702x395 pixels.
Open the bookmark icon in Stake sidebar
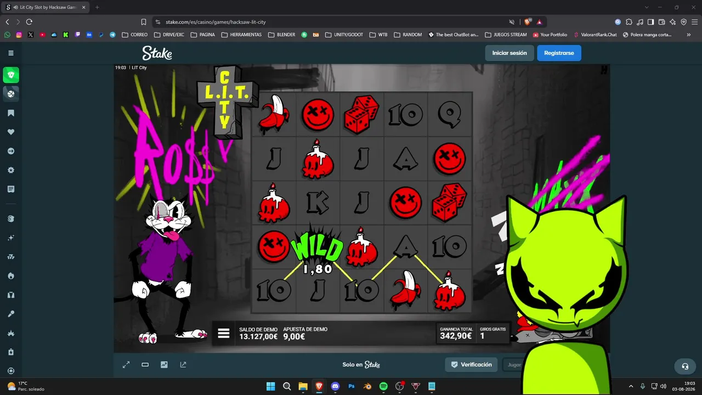[11, 113]
